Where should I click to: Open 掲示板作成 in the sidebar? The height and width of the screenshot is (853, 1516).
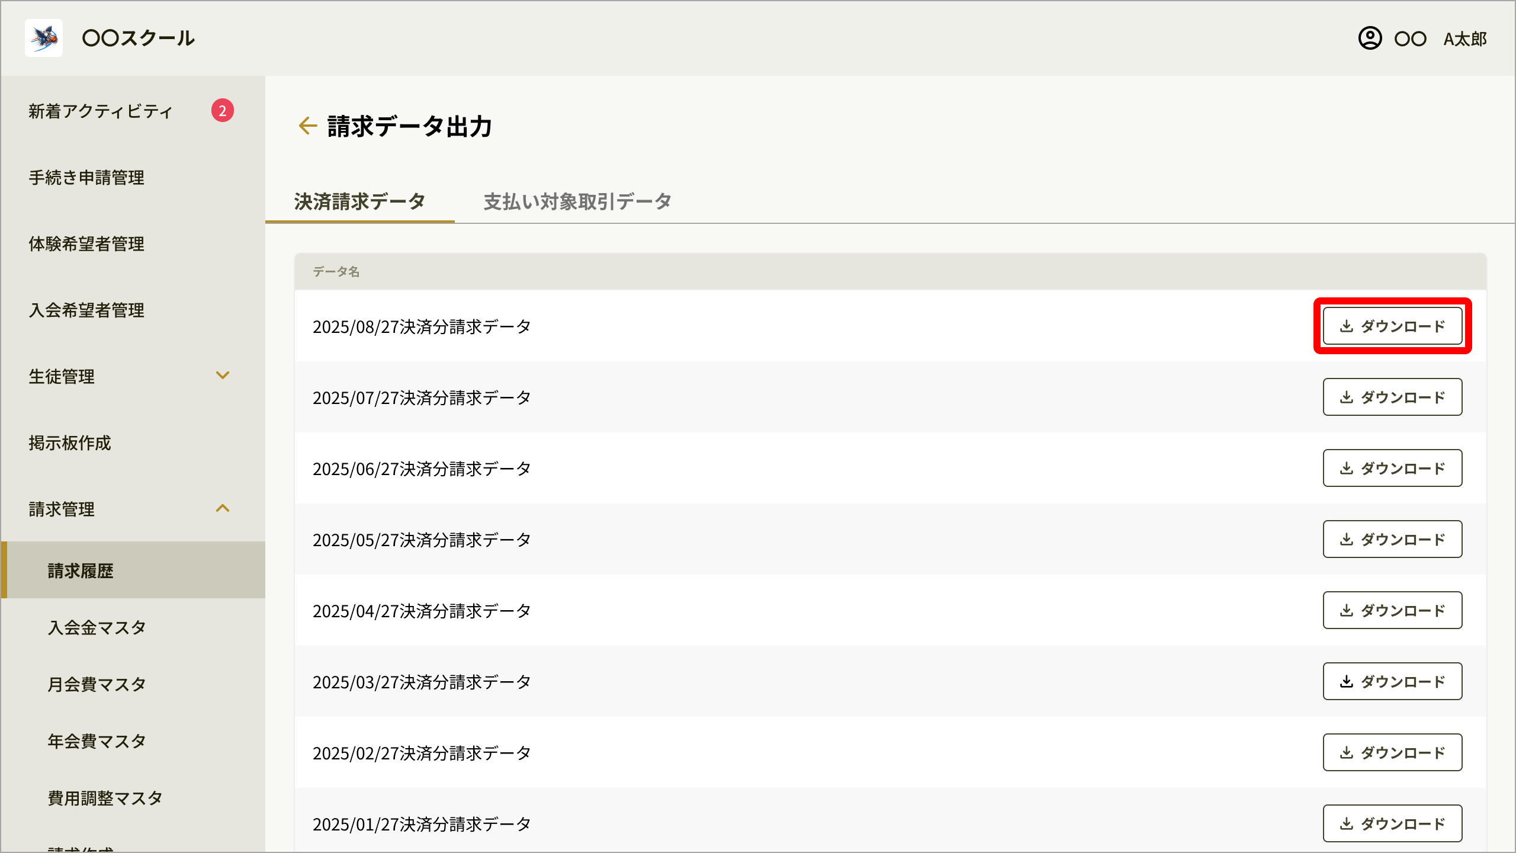(70, 442)
